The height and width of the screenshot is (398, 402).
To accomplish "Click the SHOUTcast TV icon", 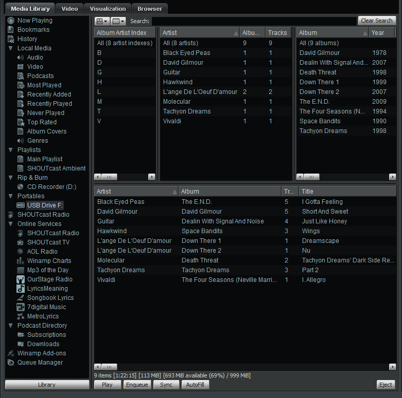I will pyautogui.click(x=20, y=242).
